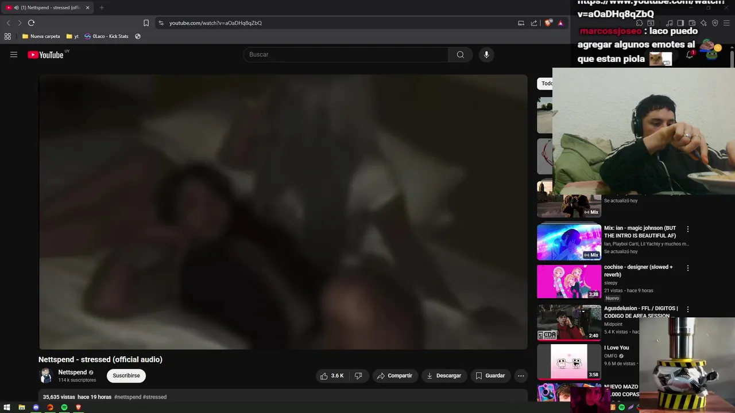
Task: Click 'cochise - designer (slowed + reverb)' title
Action: (638, 271)
